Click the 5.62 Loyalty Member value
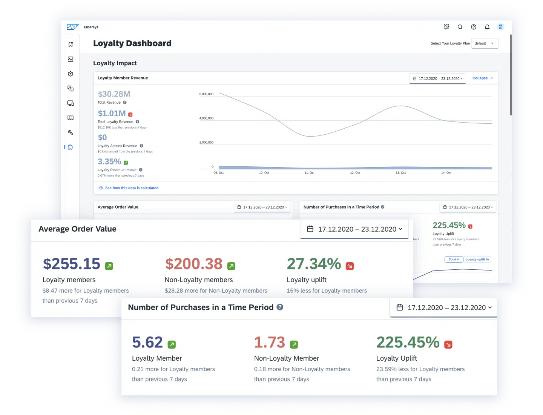Image resolution: width=543 pixels, height=415 pixels. point(147,342)
